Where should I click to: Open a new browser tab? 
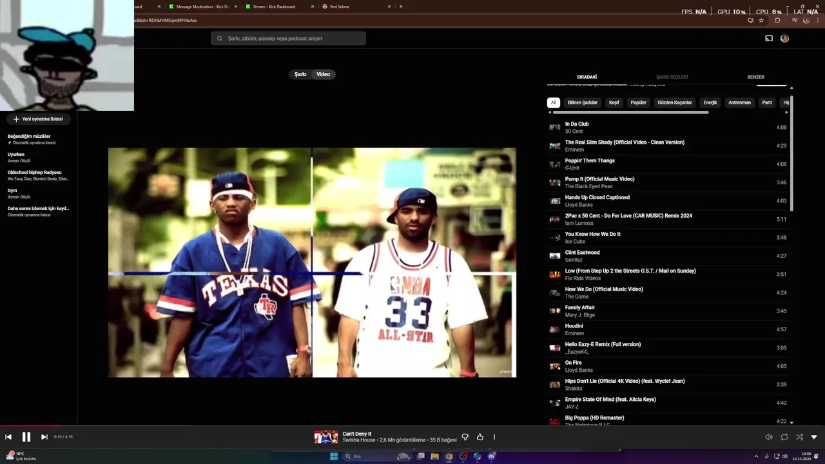401,6
